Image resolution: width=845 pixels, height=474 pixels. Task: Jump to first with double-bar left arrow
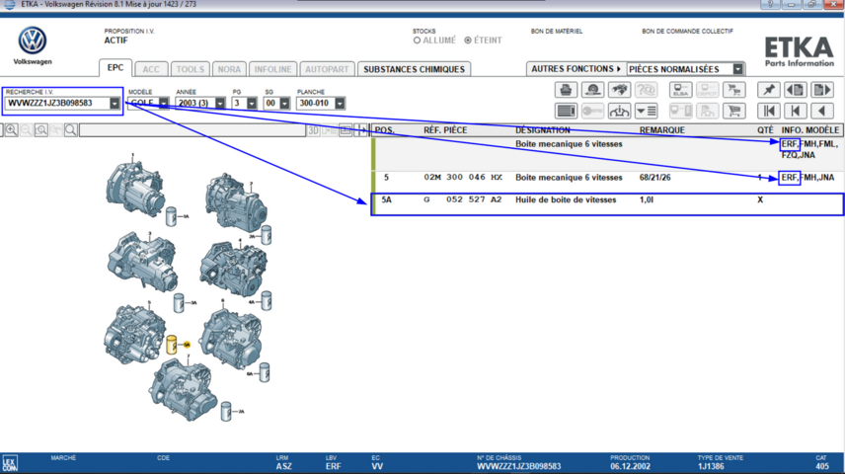click(x=768, y=111)
